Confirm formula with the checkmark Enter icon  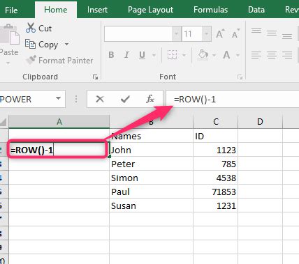(125, 99)
